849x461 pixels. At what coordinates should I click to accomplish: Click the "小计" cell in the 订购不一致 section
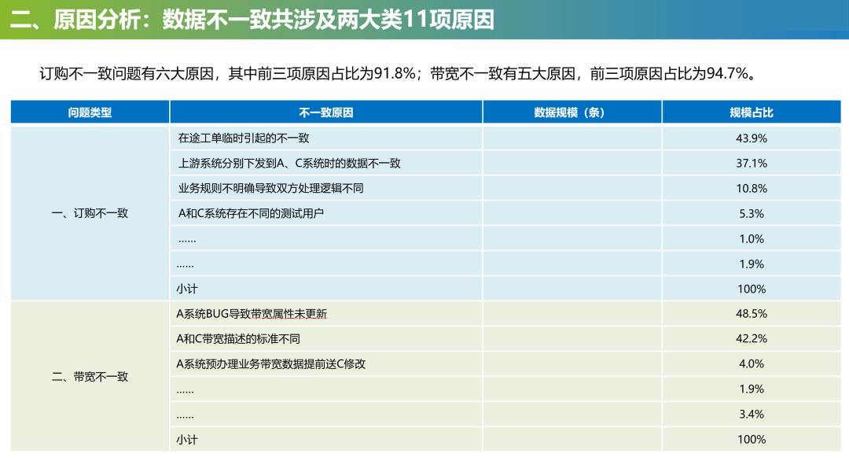(x=326, y=289)
